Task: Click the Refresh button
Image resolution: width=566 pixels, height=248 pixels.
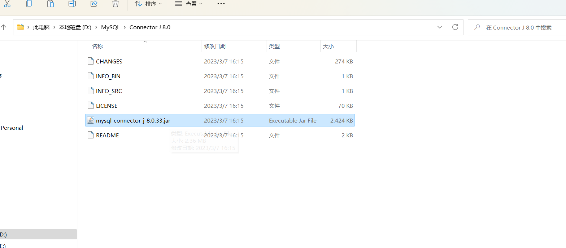Action: click(455, 27)
